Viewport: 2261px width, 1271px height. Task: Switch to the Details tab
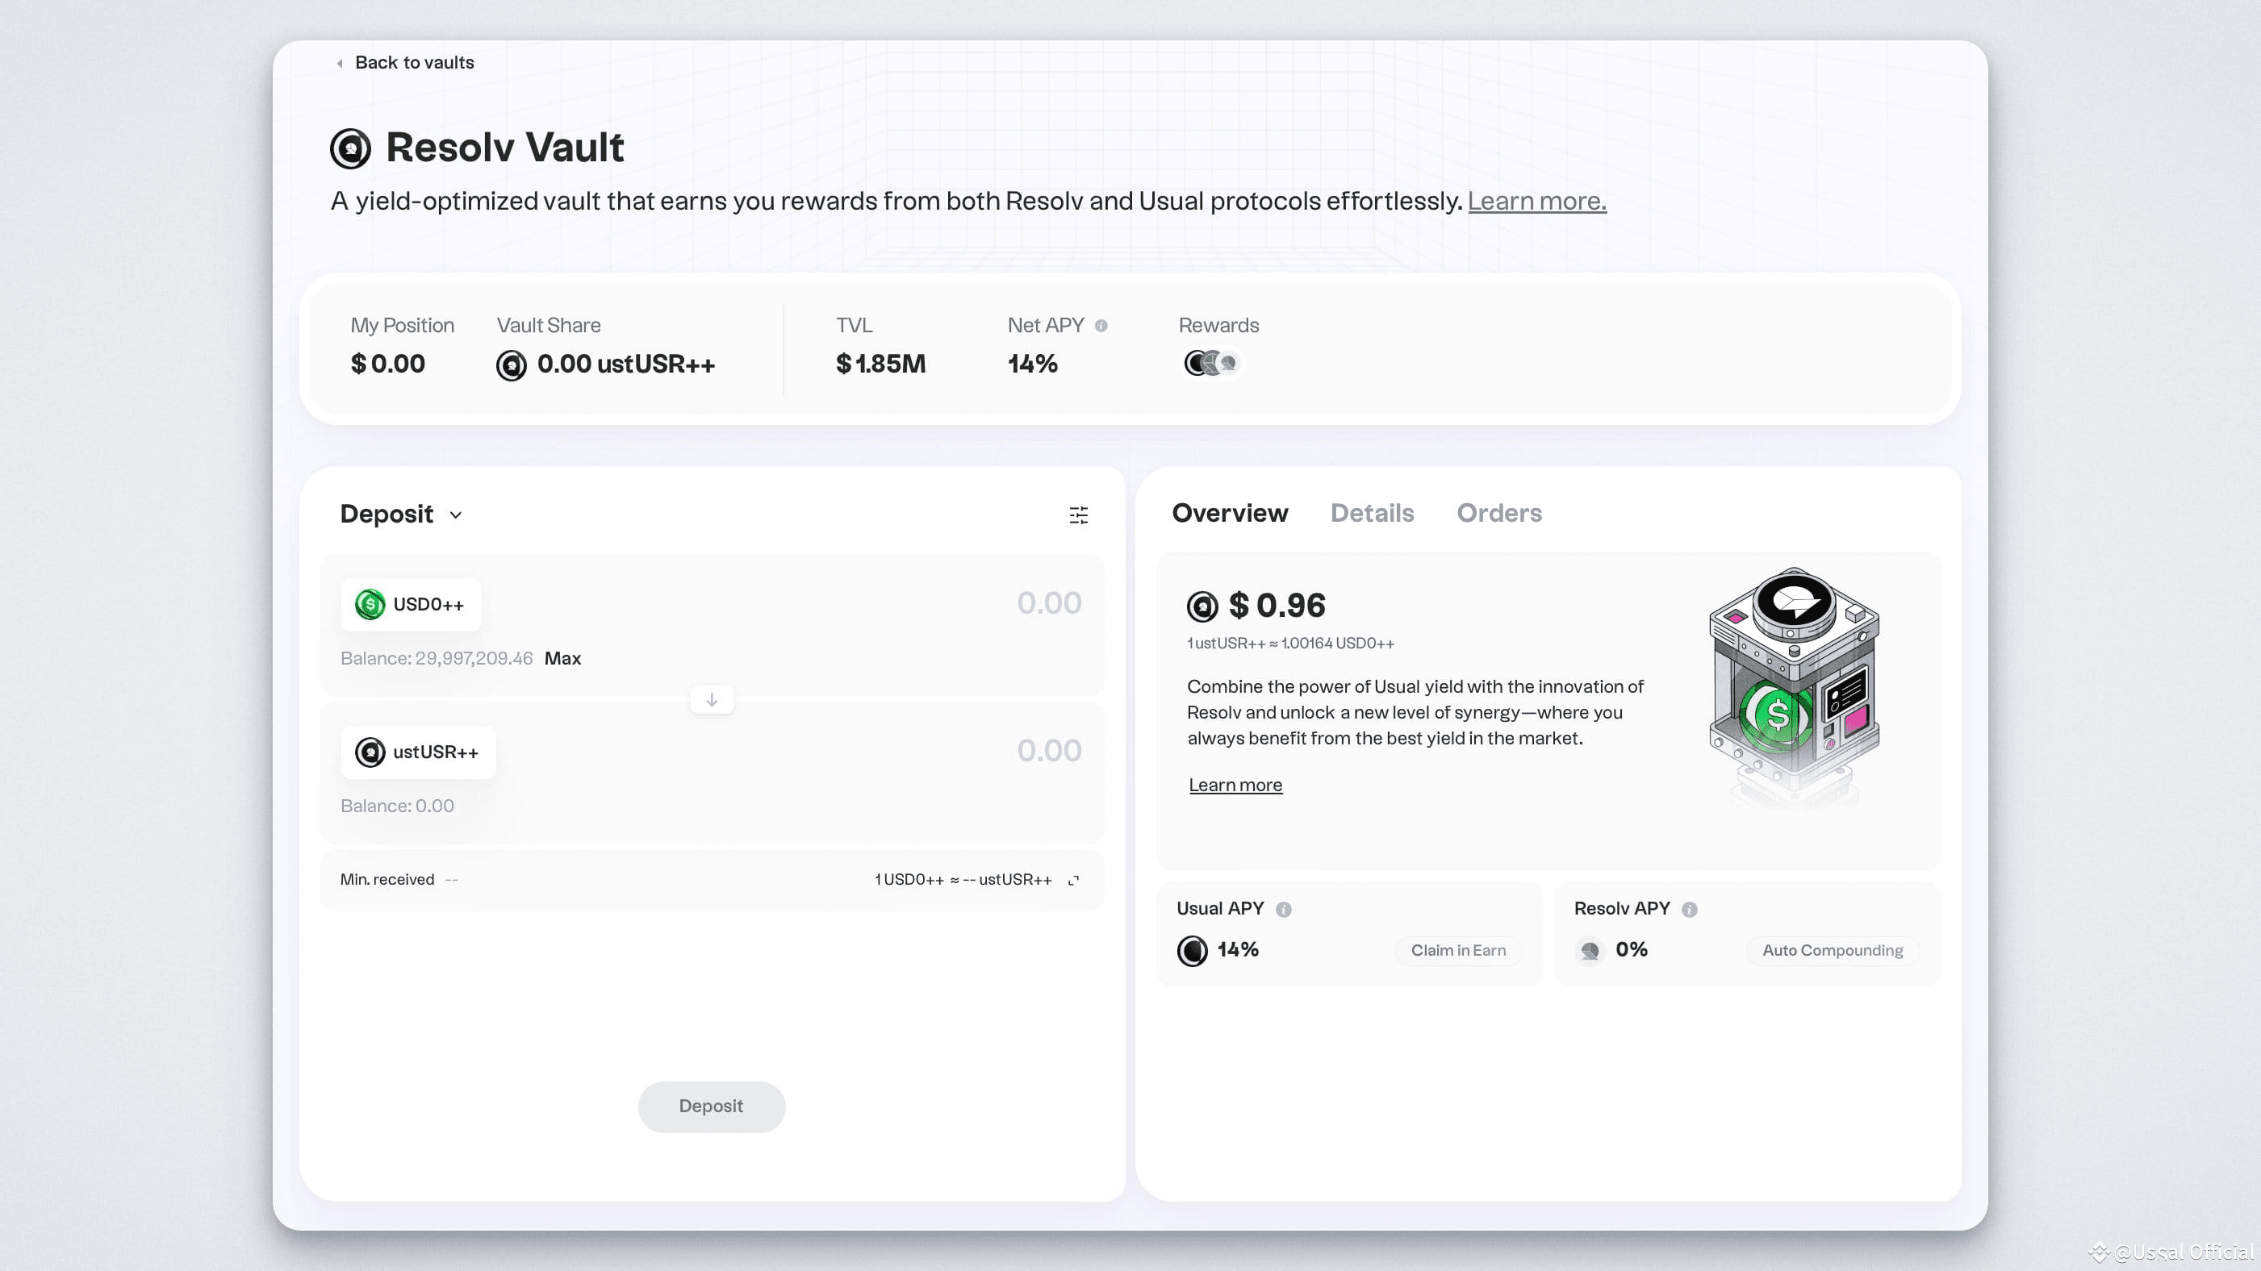click(x=1372, y=513)
